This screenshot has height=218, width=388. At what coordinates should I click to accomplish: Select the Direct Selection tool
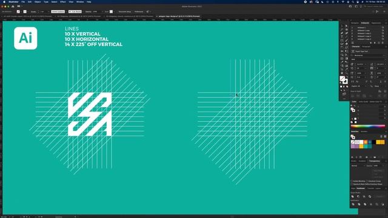346,26
